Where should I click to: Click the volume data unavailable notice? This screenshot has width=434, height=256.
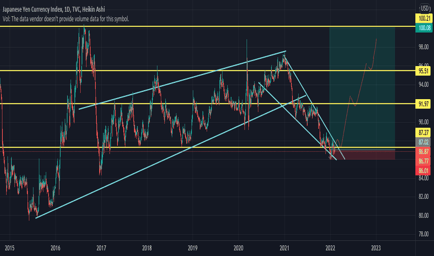coord(66,19)
